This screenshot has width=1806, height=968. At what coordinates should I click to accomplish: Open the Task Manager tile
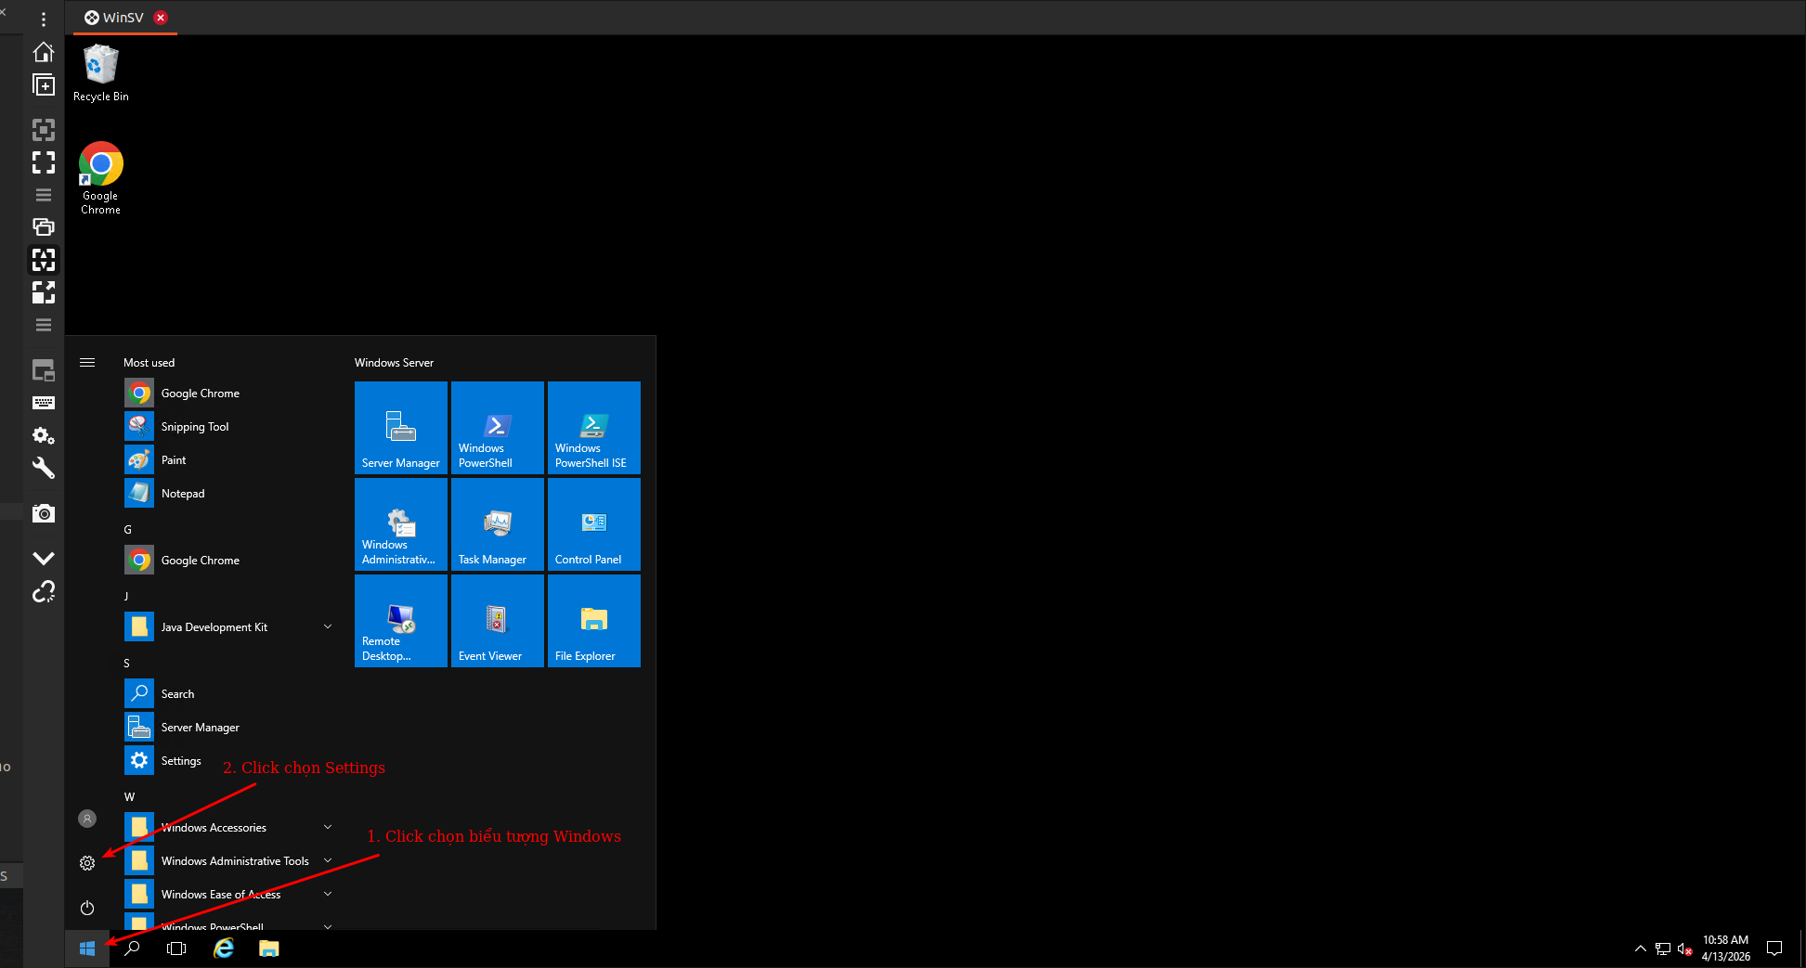coord(498,524)
